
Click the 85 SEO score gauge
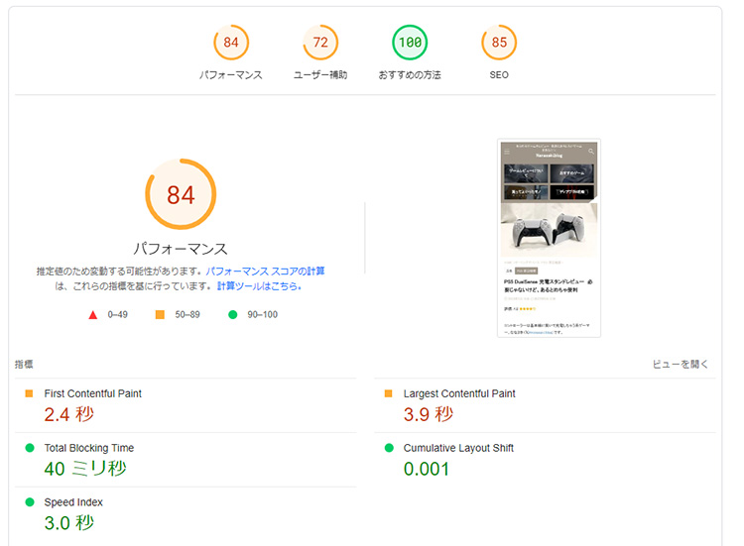[x=499, y=43]
